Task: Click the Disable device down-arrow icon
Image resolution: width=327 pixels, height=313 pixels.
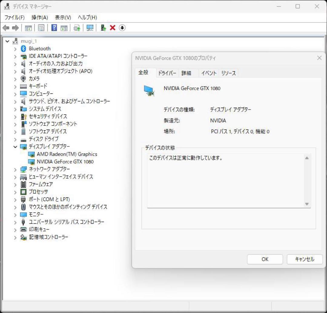Action: [x=122, y=28]
